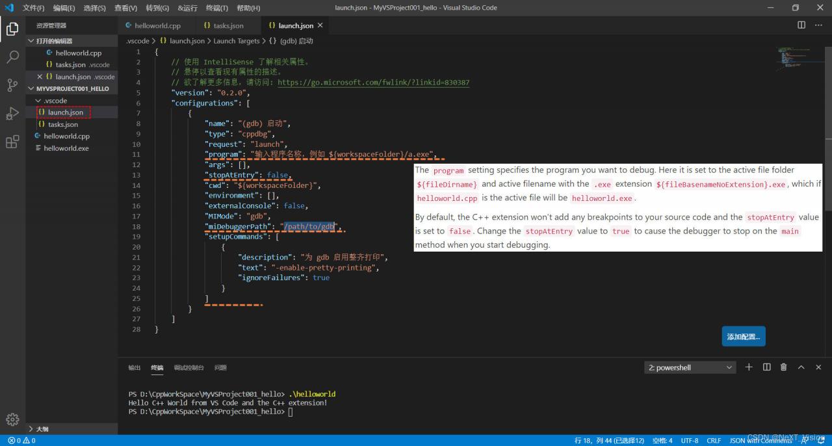The height and width of the screenshot is (446, 832).
Task: Click the Launch Targets breadcrumb segment
Action: tap(237, 41)
